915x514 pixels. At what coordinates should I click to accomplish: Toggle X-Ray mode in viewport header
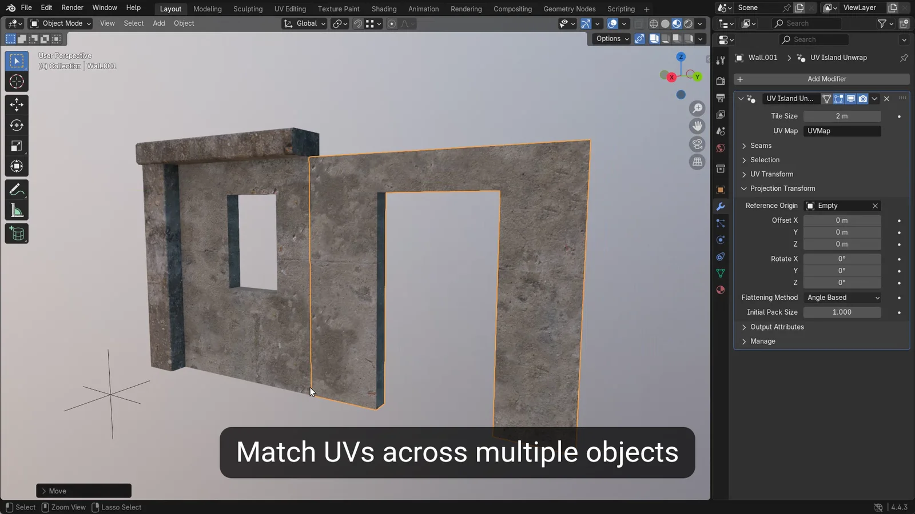click(639, 23)
